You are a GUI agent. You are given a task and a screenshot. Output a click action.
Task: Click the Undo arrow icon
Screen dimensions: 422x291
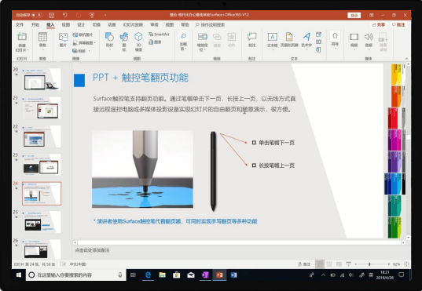pyautogui.click(x=65, y=15)
